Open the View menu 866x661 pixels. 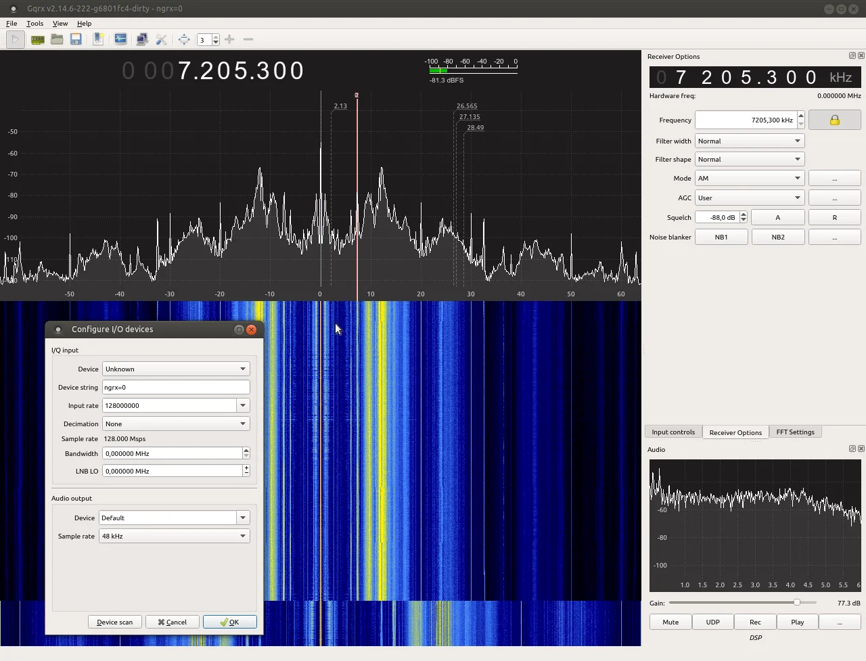click(x=60, y=23)
